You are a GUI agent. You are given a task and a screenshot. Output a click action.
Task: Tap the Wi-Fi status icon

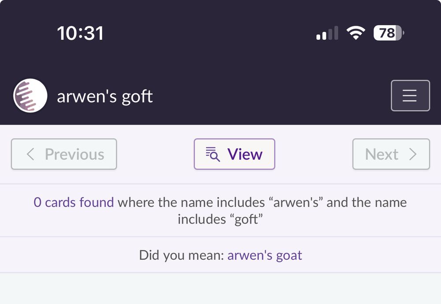pos(356,33)
